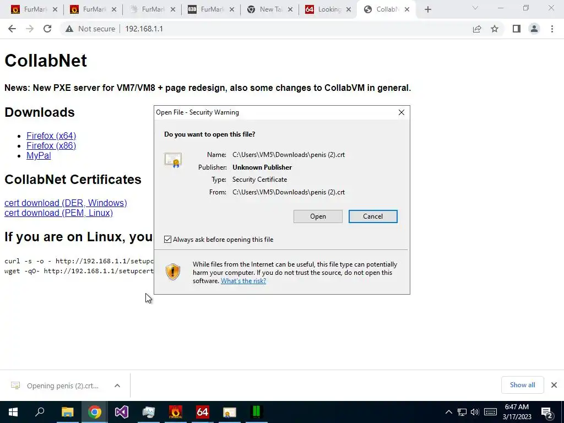Viewport: 564px width, 423px height.
Task: Open the volume tray icon
Action: coord(475,412)
